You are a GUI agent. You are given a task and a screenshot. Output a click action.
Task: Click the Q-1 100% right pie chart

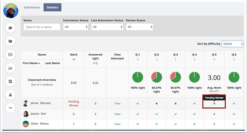point(138,77)
